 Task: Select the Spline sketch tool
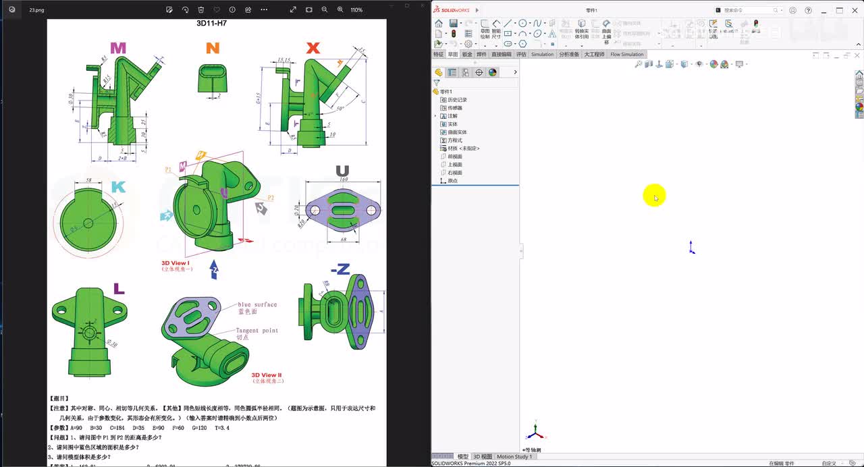point(537,24)
